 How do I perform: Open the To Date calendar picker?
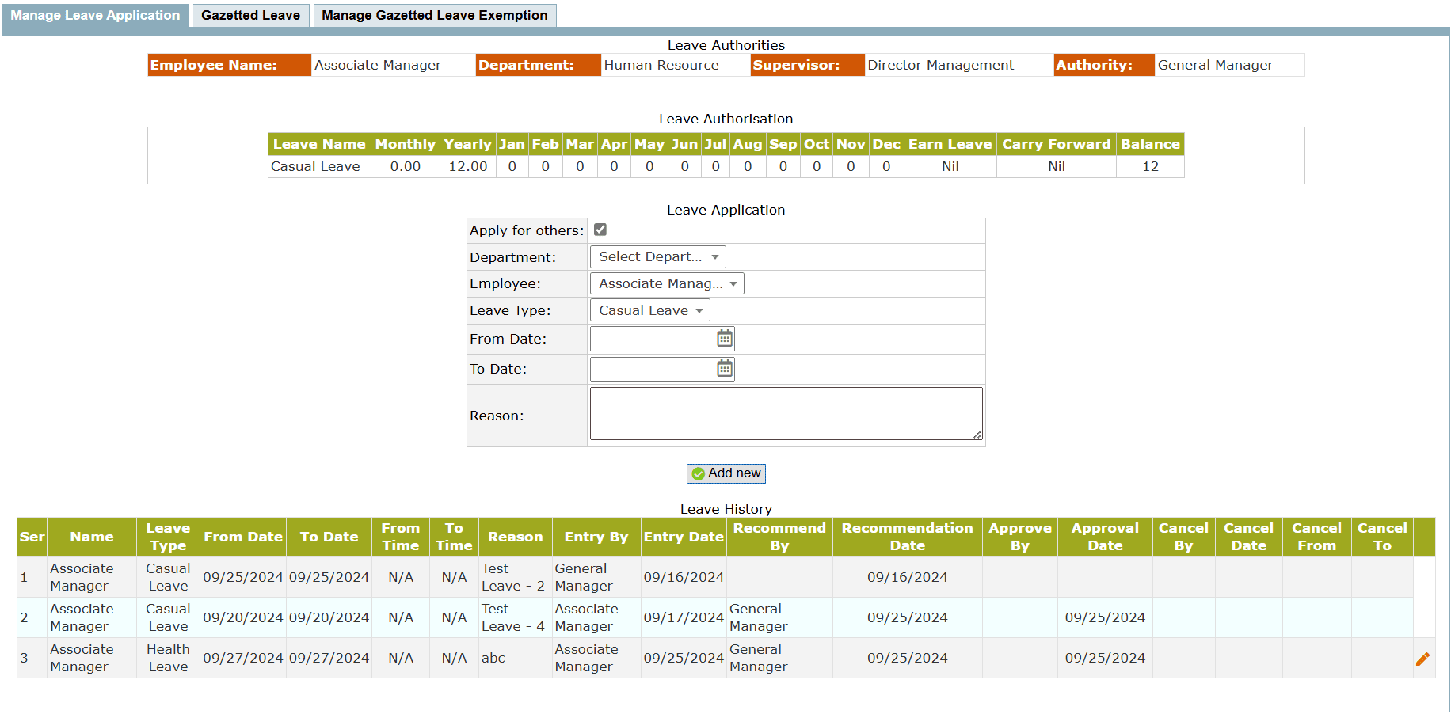pyautogui.click(x=724, y=369)
